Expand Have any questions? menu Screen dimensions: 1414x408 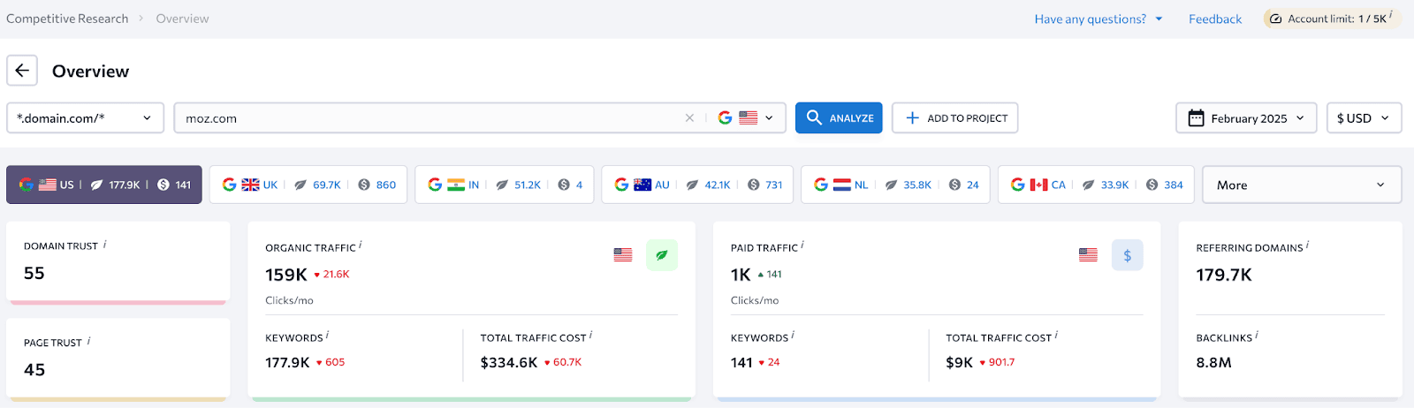point(1099,19)
